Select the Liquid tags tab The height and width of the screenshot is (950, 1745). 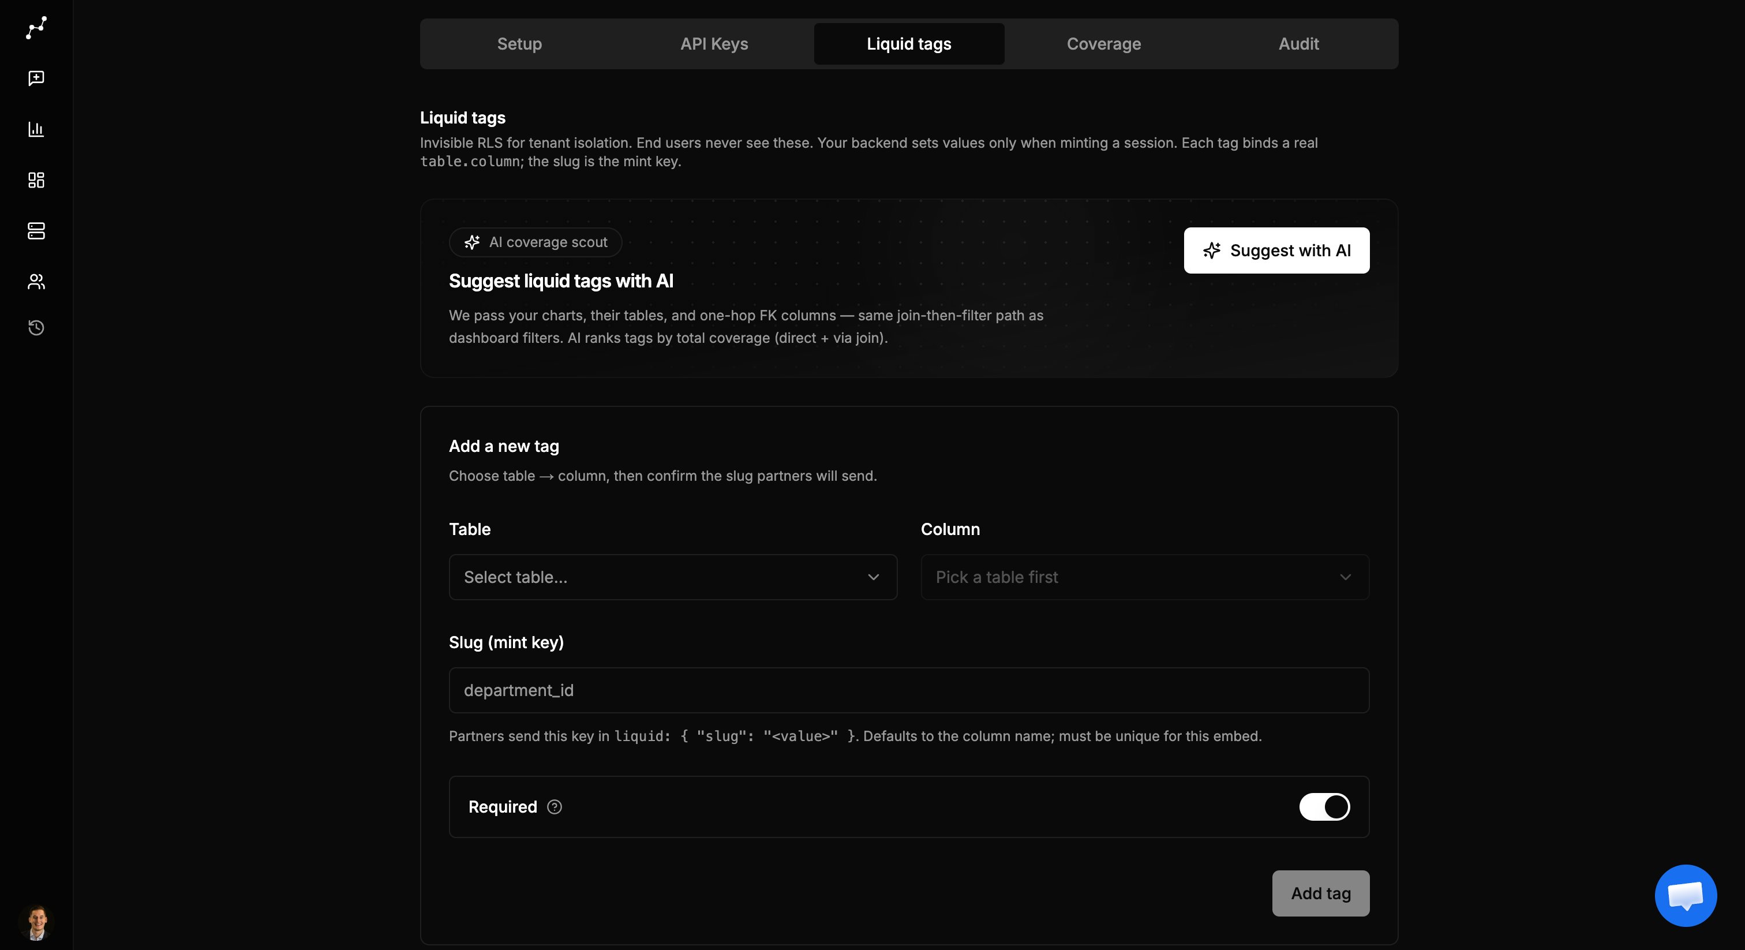(x=909, y=44)
